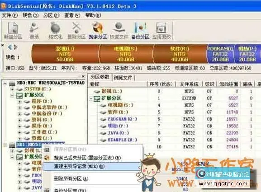
Task: Click the icon of 扩展分区 in the partition table
Action: pyautogui.click(x=97, y=98)
